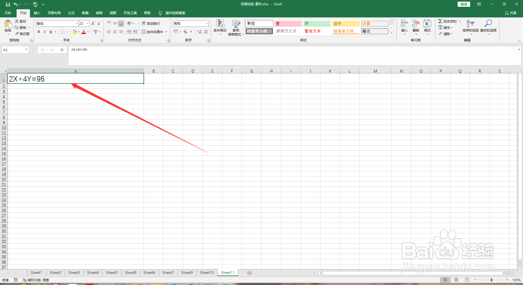
Task: Open the font size 22 dropdown
Action: tap(87, 24)
